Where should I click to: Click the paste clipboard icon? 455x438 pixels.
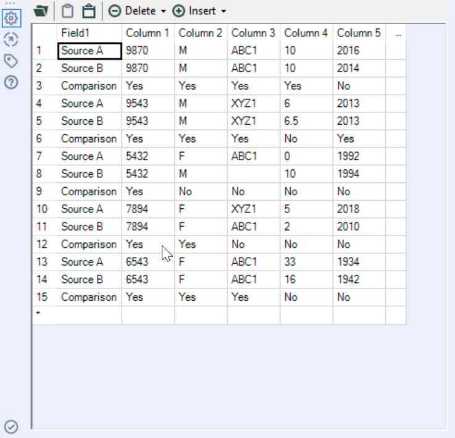(89, 11)
